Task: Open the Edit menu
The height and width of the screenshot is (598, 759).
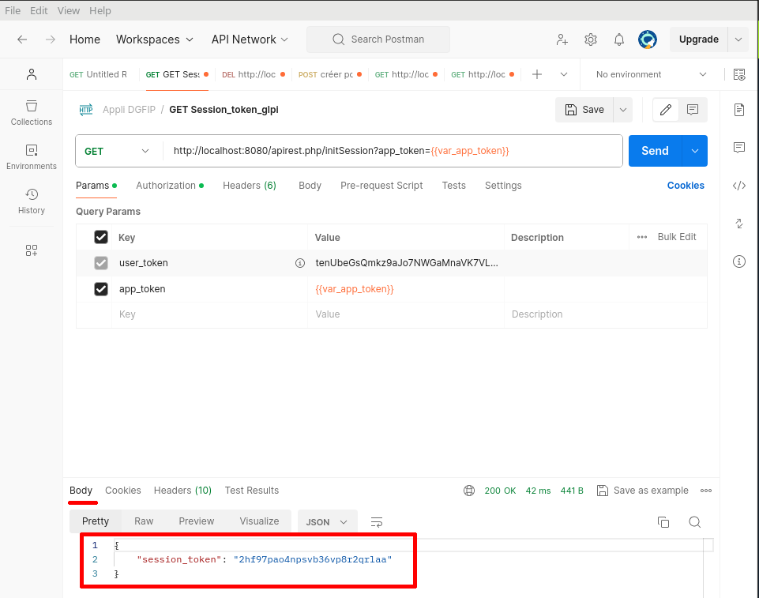Action: (39, 10)
